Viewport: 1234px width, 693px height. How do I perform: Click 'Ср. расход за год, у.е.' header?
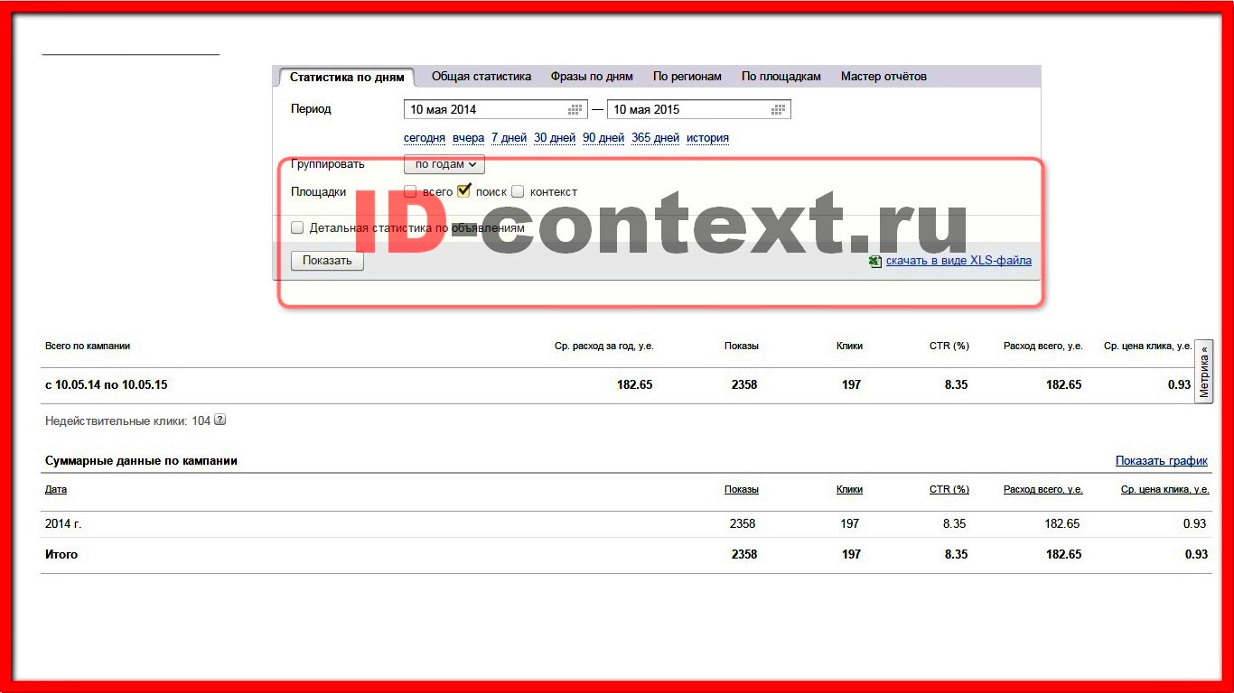pos(603,346)
